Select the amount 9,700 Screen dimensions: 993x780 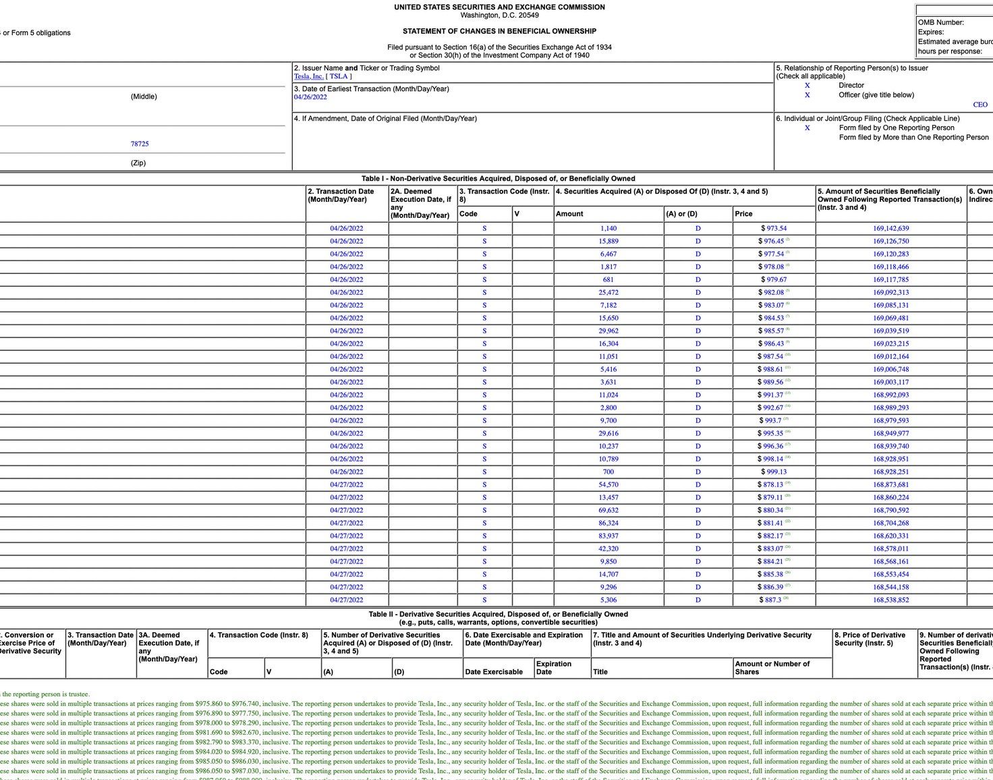(608, 421)
